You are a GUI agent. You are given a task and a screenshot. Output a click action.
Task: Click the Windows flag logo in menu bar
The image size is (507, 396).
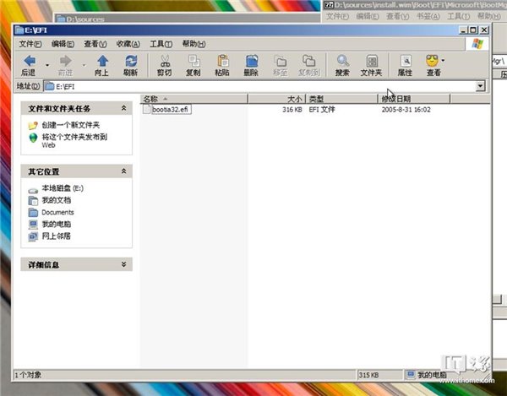point(477,44)
